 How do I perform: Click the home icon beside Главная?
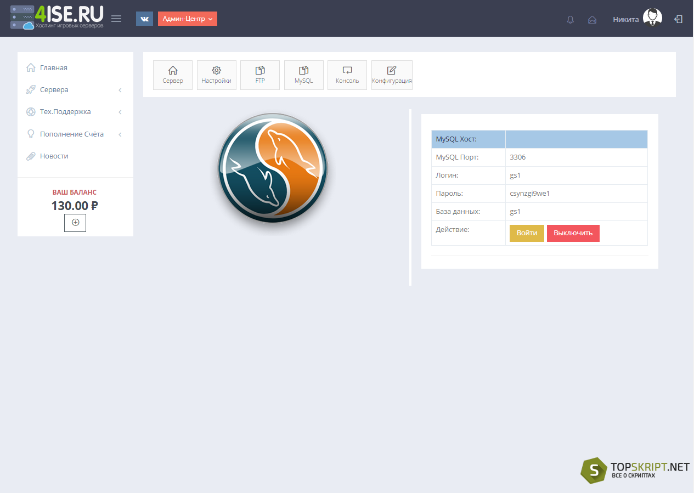(31, 67)
